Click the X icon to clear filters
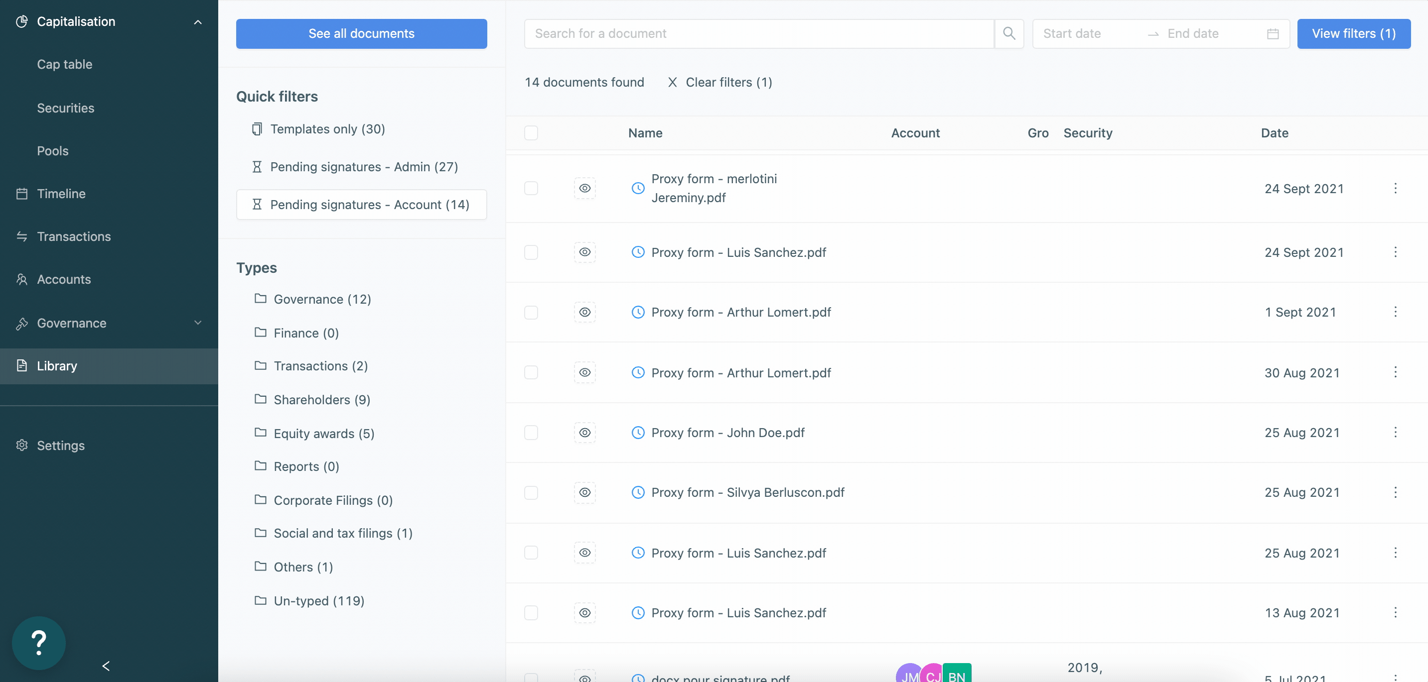This screenshot has height=682, width=1428. 672,83
